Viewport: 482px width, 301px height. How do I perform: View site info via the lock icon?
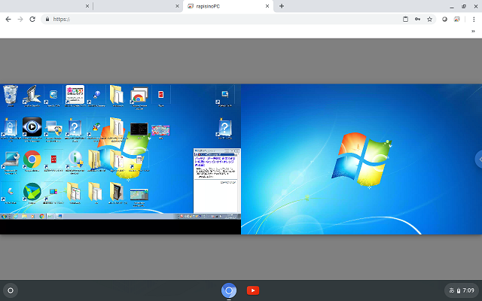[47, 19]
